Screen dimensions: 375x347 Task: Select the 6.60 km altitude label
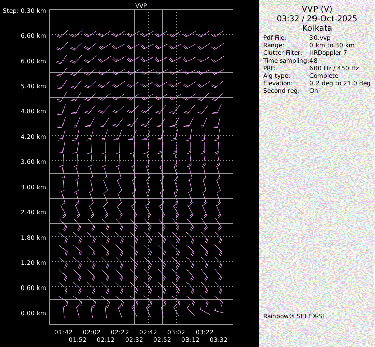(33, 36)
